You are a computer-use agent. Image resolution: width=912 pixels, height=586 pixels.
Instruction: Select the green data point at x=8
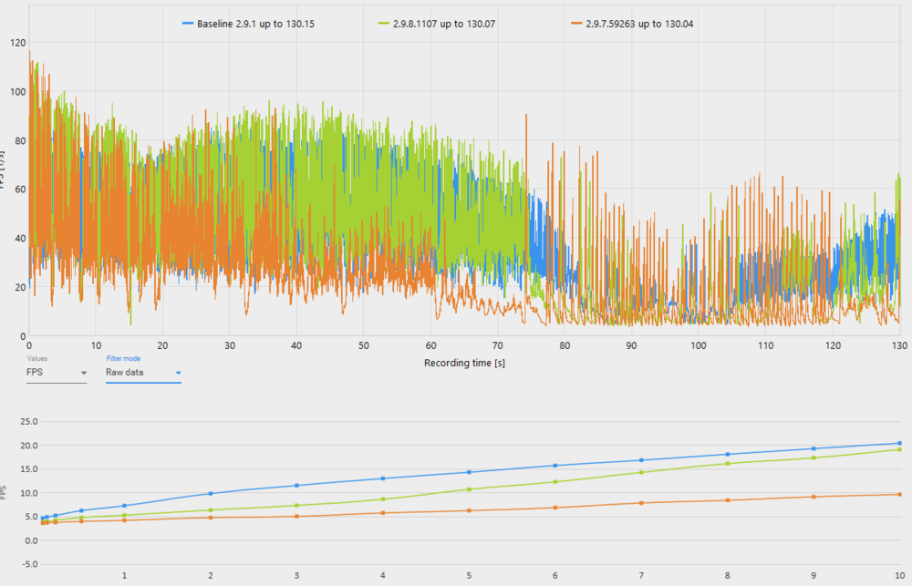tap(728, 463)
